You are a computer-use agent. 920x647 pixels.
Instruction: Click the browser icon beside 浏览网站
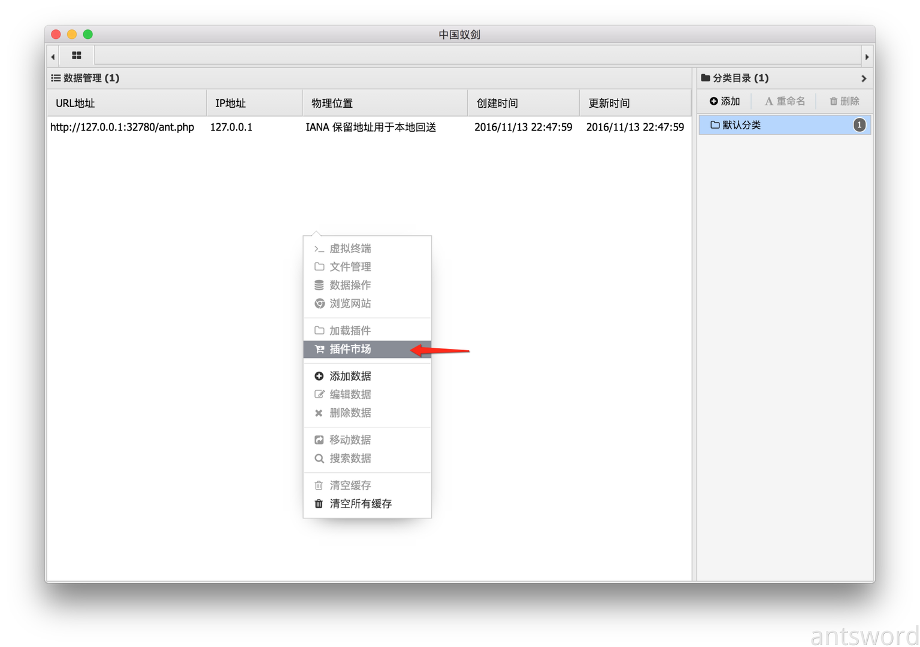point(319,304)
